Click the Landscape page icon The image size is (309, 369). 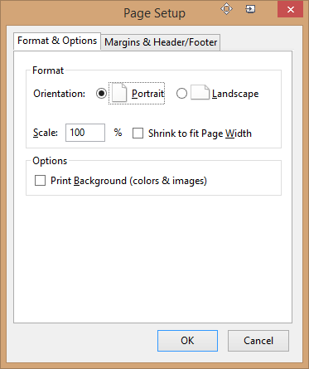tap(200, 92)
